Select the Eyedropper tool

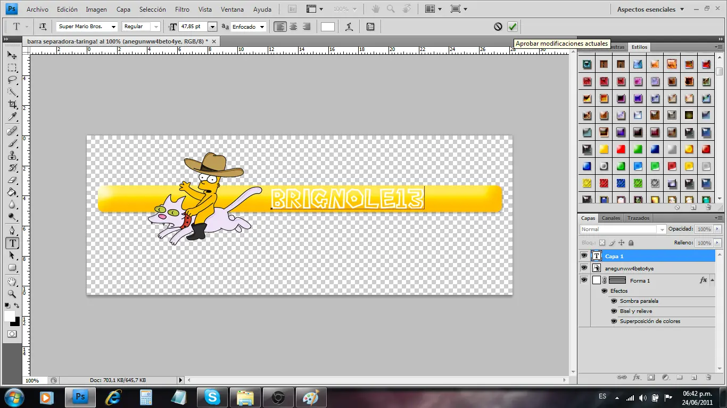[x=12, y=117]
